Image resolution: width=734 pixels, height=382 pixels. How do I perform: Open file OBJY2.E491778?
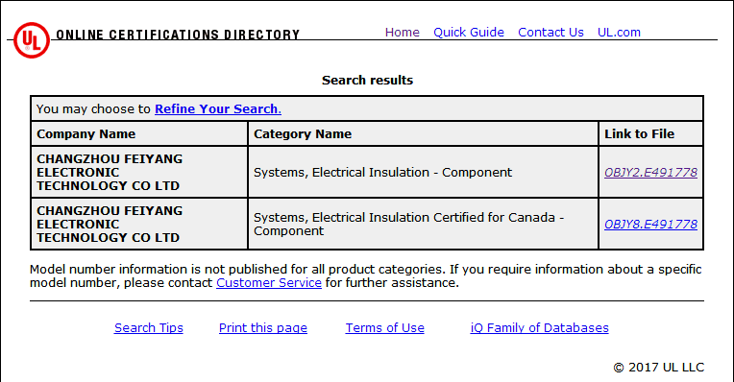(650, 173)
